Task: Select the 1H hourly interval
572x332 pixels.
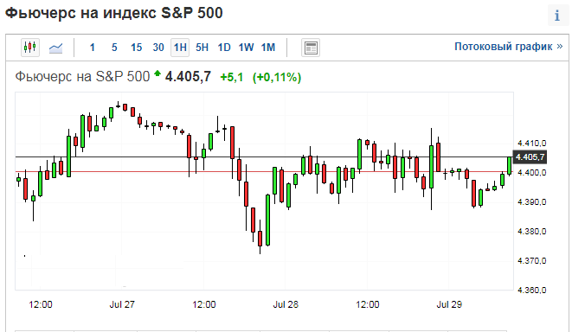Action: 180,48
